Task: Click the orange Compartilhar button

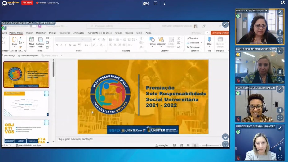Action: (220, 33)
